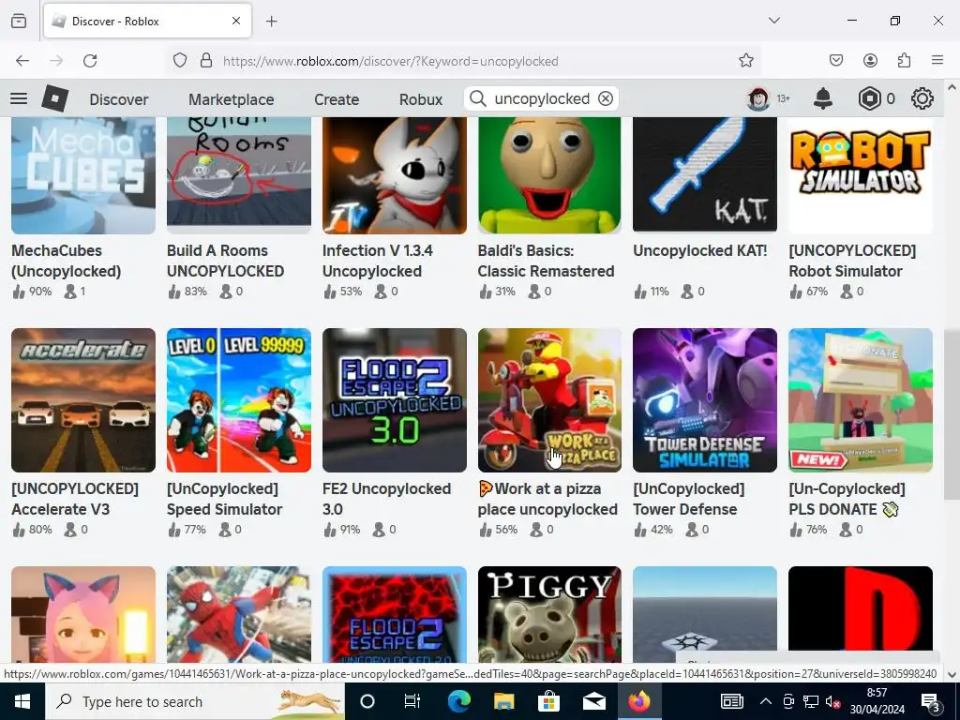Screen dimensions: 960x720
Task: Open the MechaCubes (Uncopylocked) game link
Action: click(67, 261)
